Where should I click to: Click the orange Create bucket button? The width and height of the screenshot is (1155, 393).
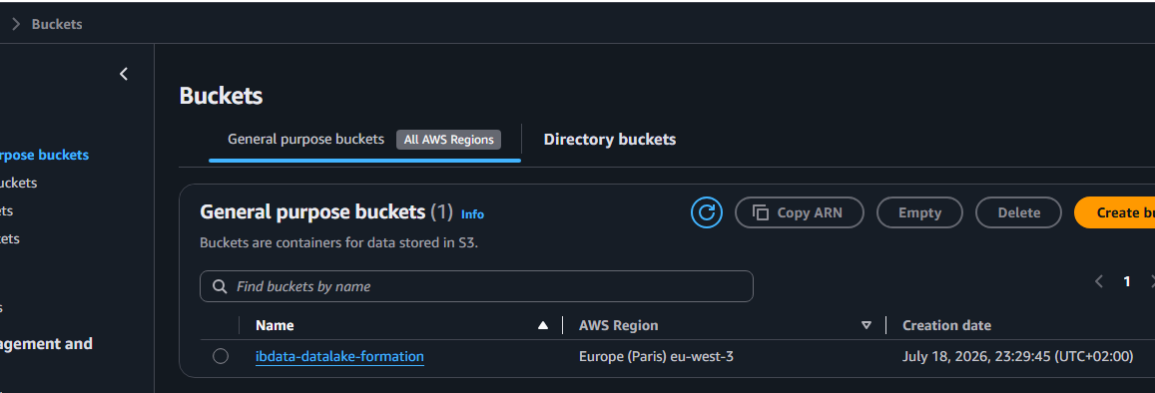click(x=1114, y=212)
